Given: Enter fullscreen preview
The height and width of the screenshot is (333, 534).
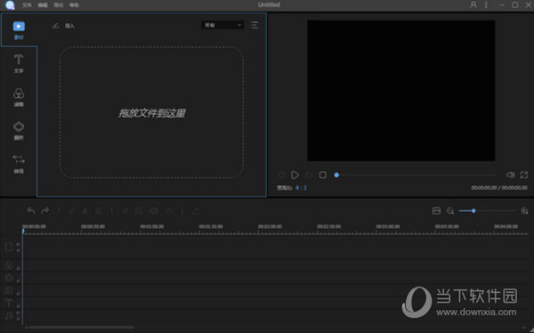Looking at the screenshot, I should pyautogui.click(x=524, y=175).
